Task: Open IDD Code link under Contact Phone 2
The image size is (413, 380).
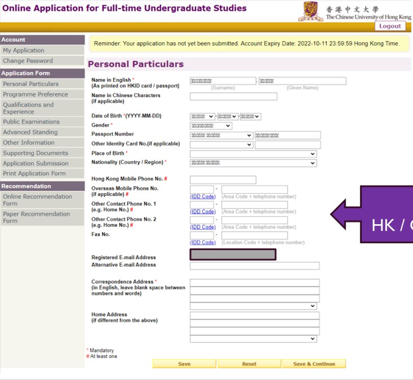Action: coord(203,227)
